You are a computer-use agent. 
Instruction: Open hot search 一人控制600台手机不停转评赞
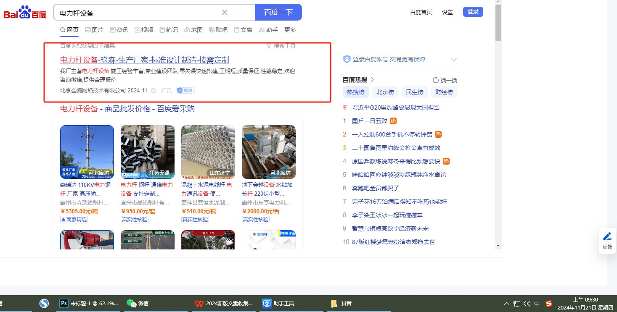tap(392, 134)
